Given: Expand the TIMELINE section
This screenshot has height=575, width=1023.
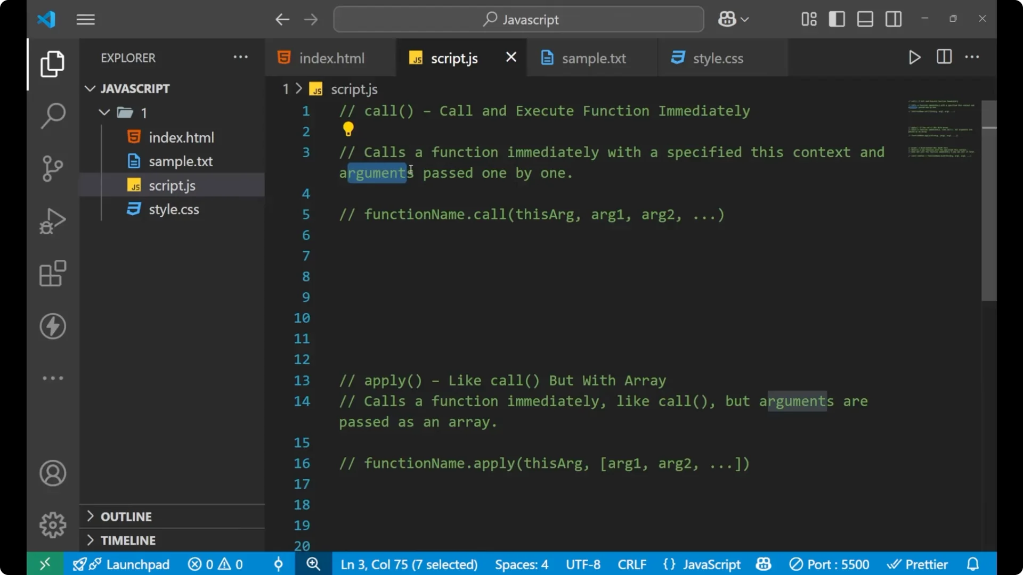Looking at the screenshot, I should (x=128, y=540).
